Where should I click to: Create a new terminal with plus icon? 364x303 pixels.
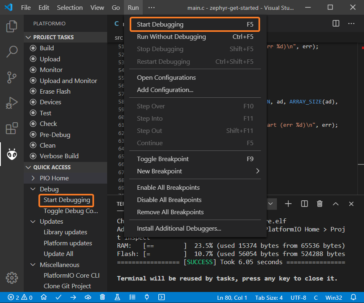pos(288,204)
